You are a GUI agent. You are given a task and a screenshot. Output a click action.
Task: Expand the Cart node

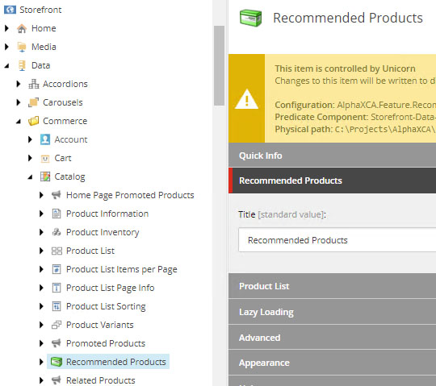pos(30,158)
